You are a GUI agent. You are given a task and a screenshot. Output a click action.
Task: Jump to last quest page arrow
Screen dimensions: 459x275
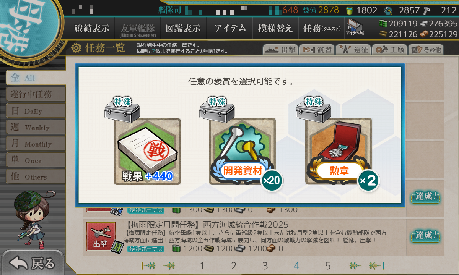click(x=377, y=265)
